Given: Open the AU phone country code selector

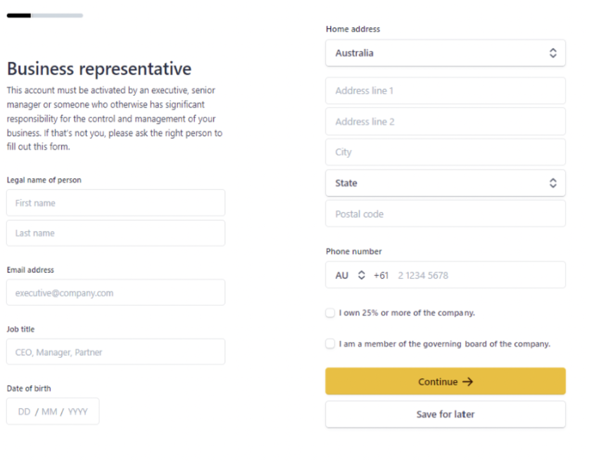Looking at the screenshot, I should click(x=350, y=276).
